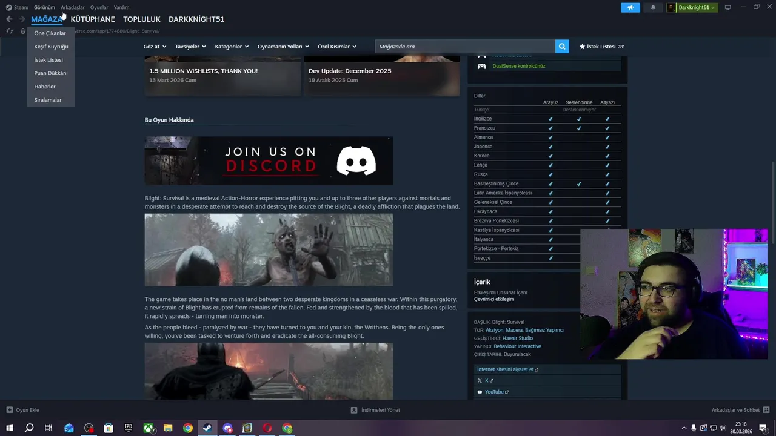This screenshot has width=776, height=436.
Task: Select Haberler in Mağaza menu
Action: tap(51, 87)
